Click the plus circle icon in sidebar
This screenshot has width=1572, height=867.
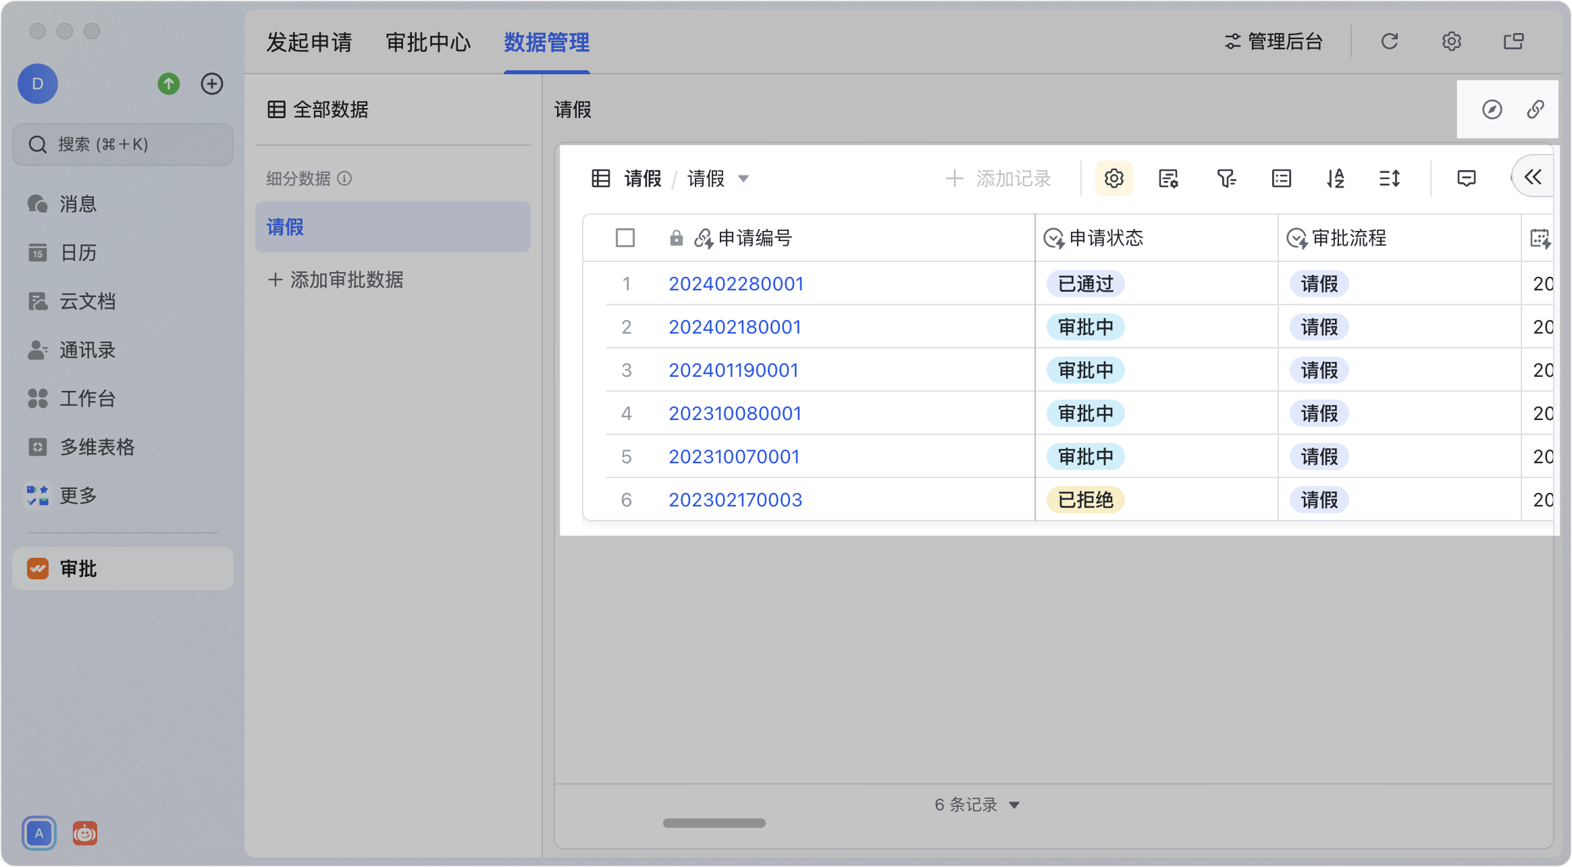coord(212,84)
